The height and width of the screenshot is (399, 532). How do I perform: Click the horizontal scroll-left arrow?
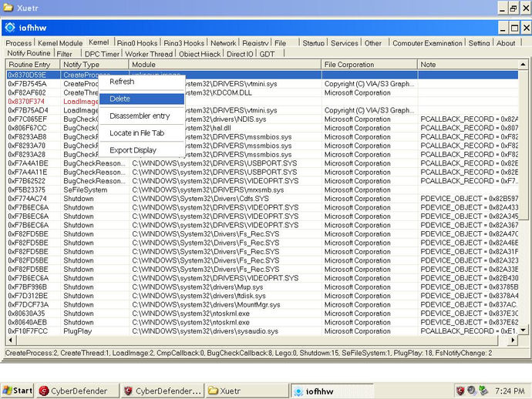[x=11, y=340]
